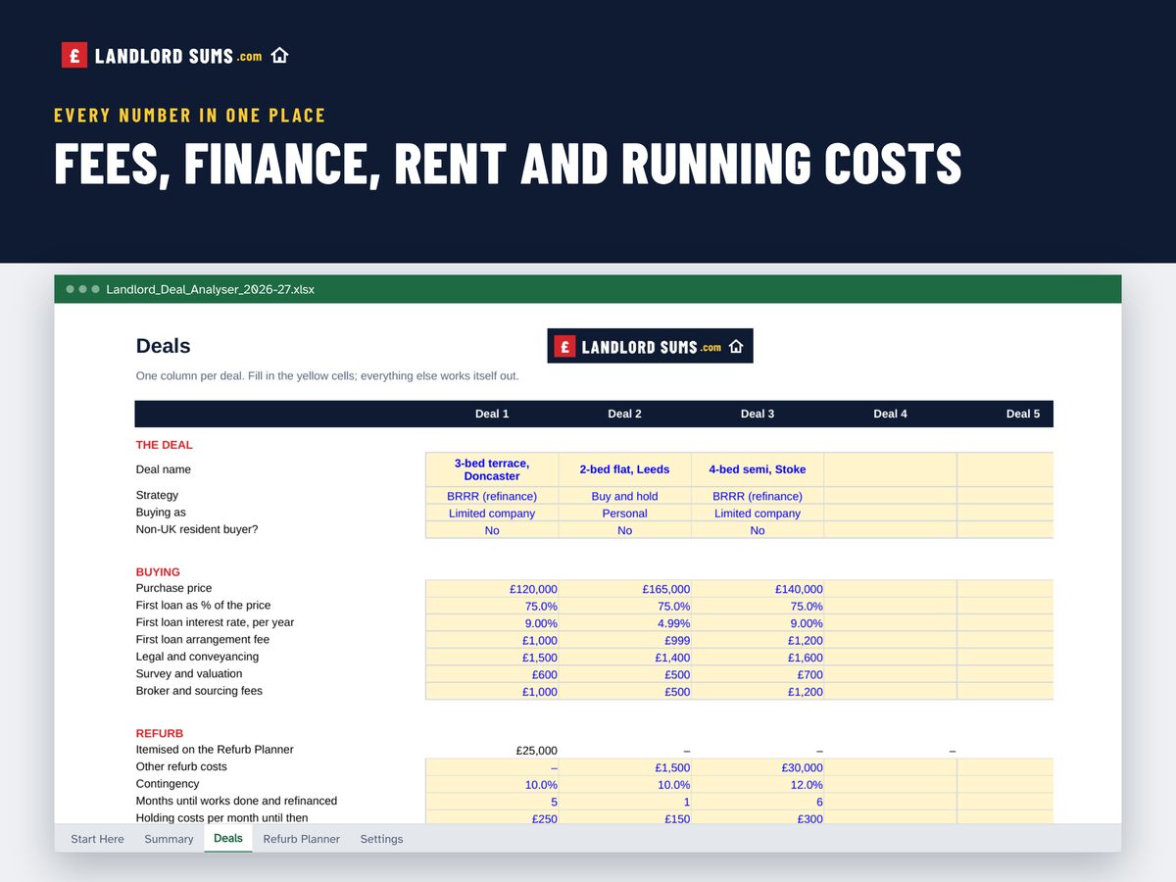
Task: Click the Deal 3 column header
Action: click(x=758, y=414)
